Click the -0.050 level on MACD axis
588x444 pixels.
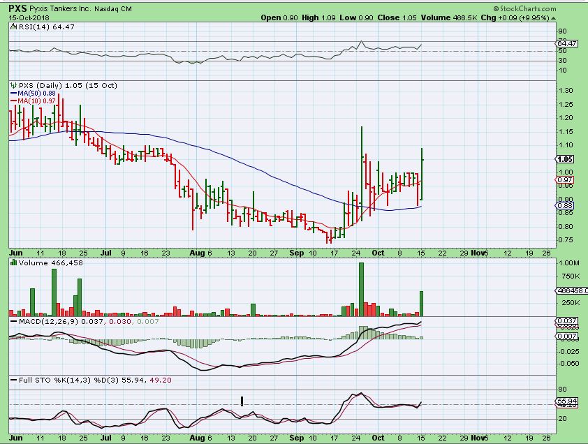point(568,364)
